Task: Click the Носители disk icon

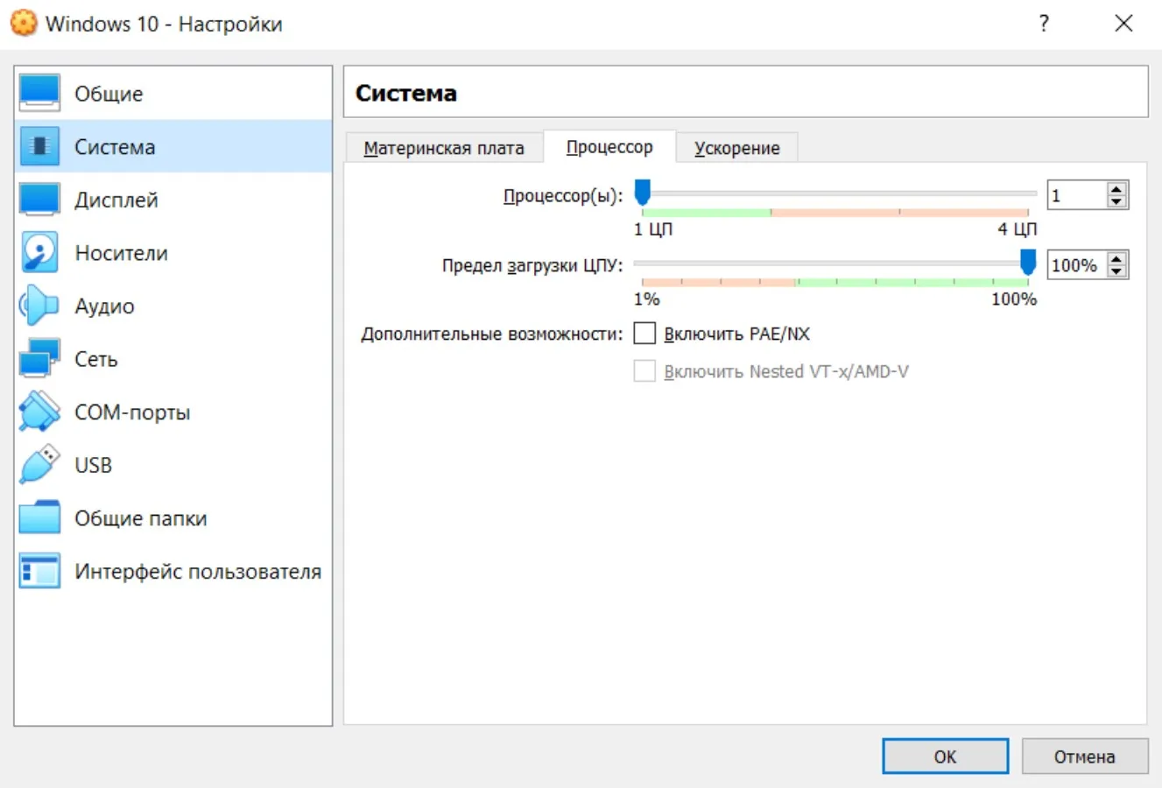Action: [39, 253]
